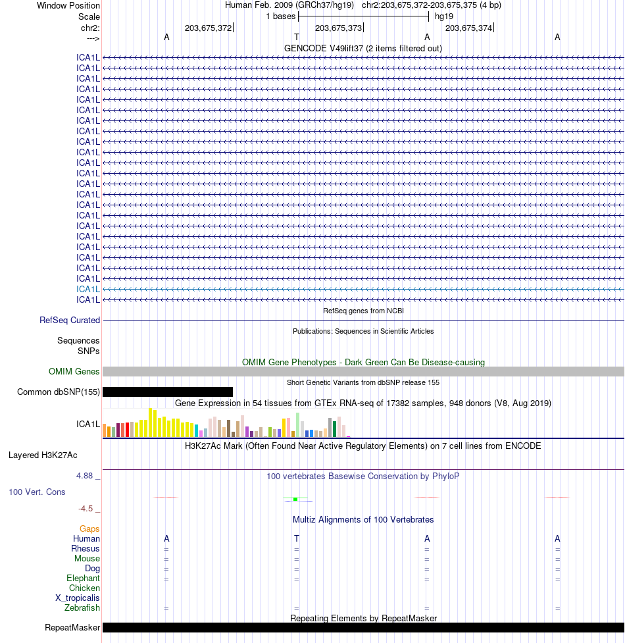Screen dimensions: 625x643
Task: Click the Sequences subtrack label
Action: [78, 340]
